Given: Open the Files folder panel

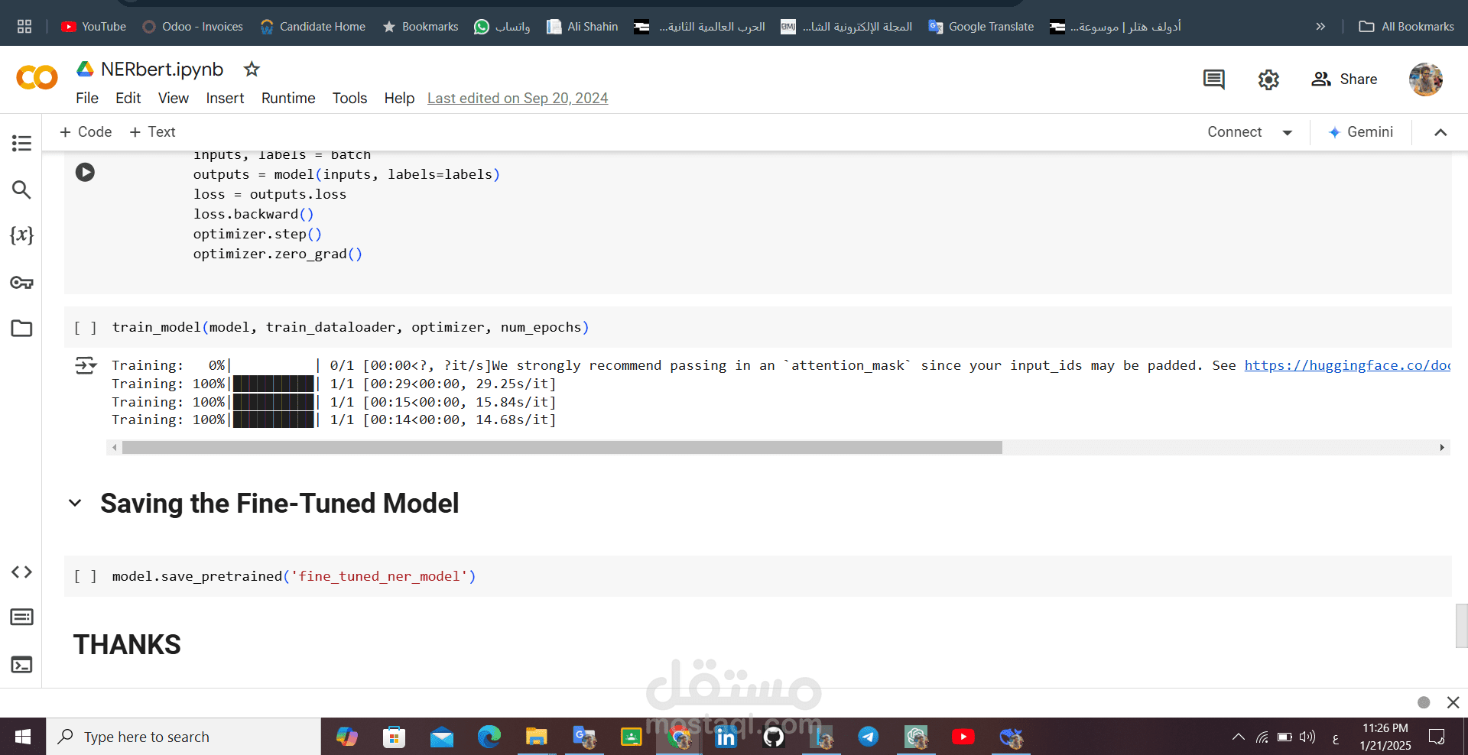Looking at the screenshot, I should pyautogui.click(x=21, y=329).
